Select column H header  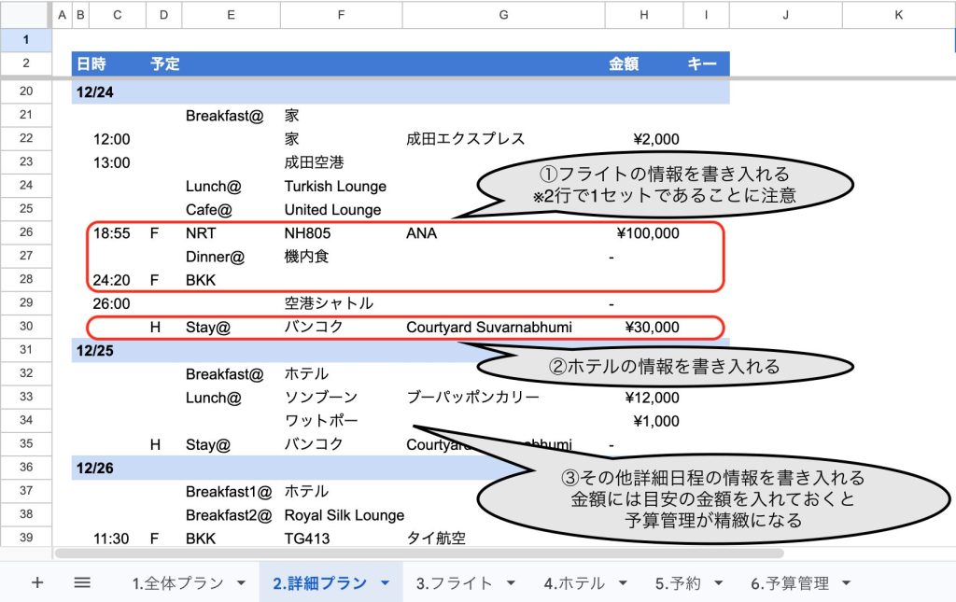643,15
